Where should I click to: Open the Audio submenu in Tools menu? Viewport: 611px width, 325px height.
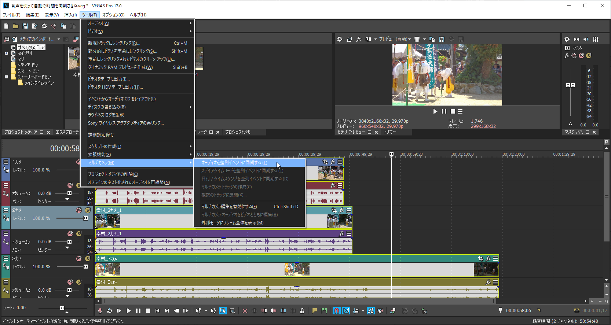click(137, 23)
